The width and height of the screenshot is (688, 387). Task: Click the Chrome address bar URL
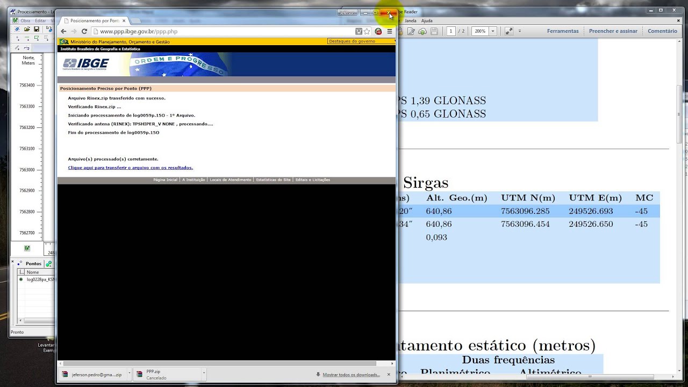point(139,32)
